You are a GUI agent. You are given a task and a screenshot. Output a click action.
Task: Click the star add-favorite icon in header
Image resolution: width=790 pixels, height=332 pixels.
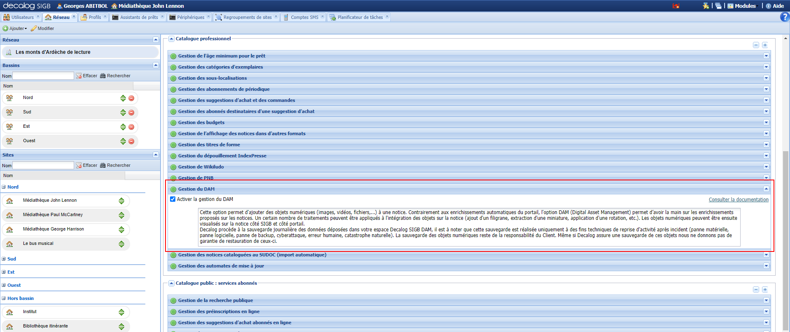(x=706, y=6)
